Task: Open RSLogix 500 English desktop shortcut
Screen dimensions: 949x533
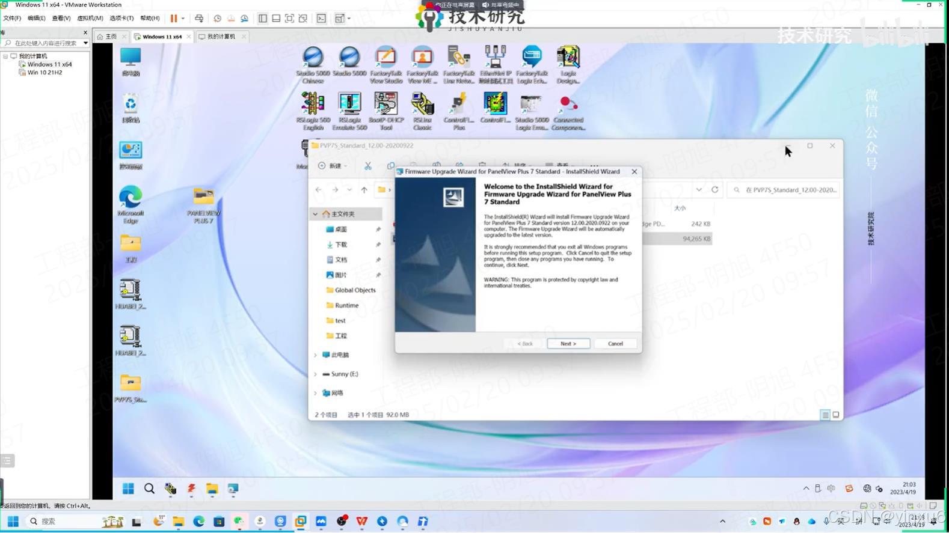Action: pyautogui.click(x=313, y=111)
